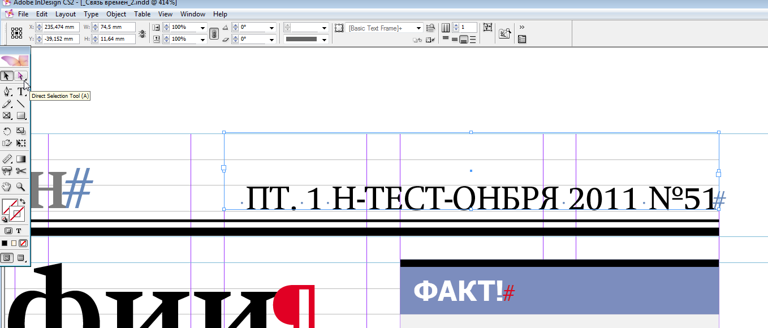Apply None to fill or stroke

pyautogui.click(x=23, y=243)
